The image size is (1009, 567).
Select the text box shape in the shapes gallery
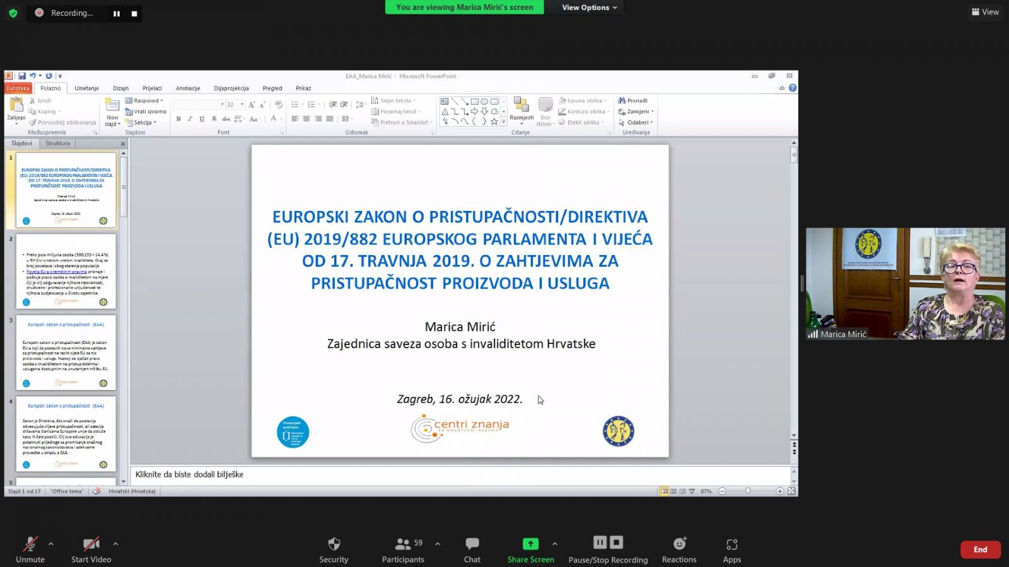[x=445, y=101]
